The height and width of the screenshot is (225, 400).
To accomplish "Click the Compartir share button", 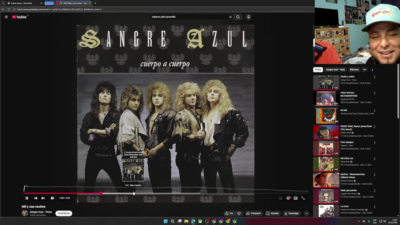I will tap(253, 213).
